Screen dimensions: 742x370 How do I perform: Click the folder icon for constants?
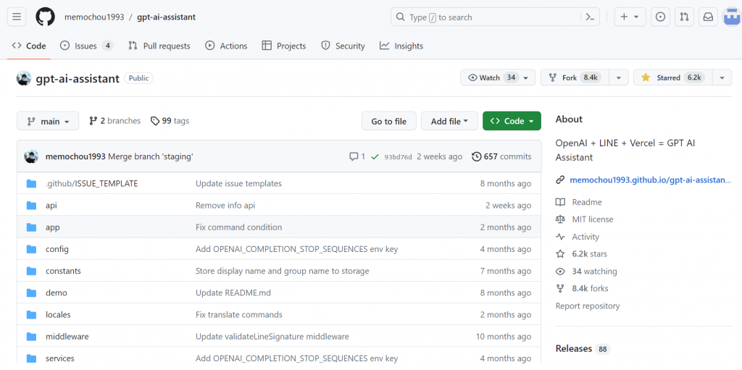[32, 271]
